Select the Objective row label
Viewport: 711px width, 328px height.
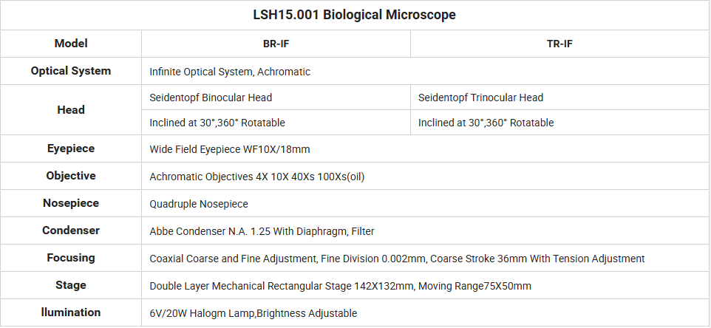[71, 176]
